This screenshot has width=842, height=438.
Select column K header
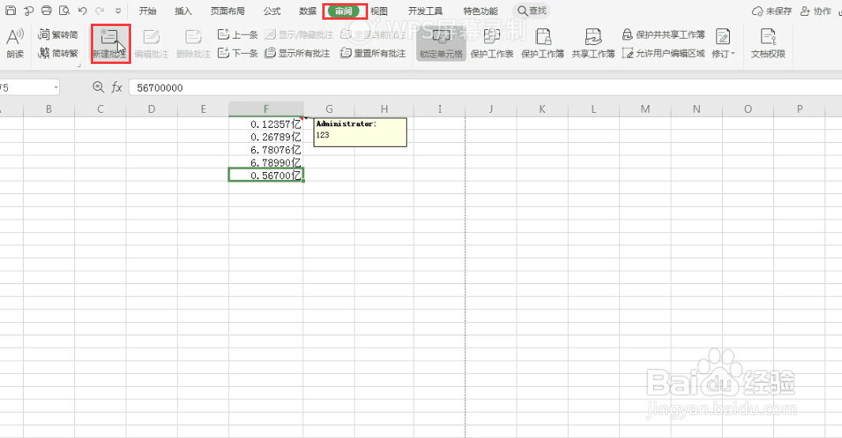(543, 109)
